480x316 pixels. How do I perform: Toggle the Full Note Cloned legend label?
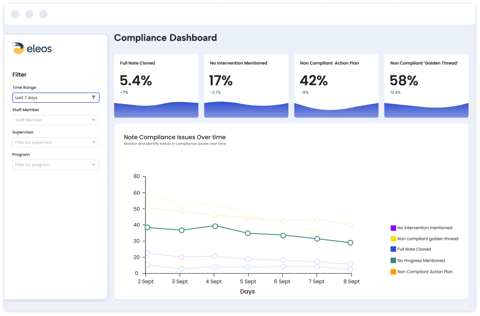414,249
